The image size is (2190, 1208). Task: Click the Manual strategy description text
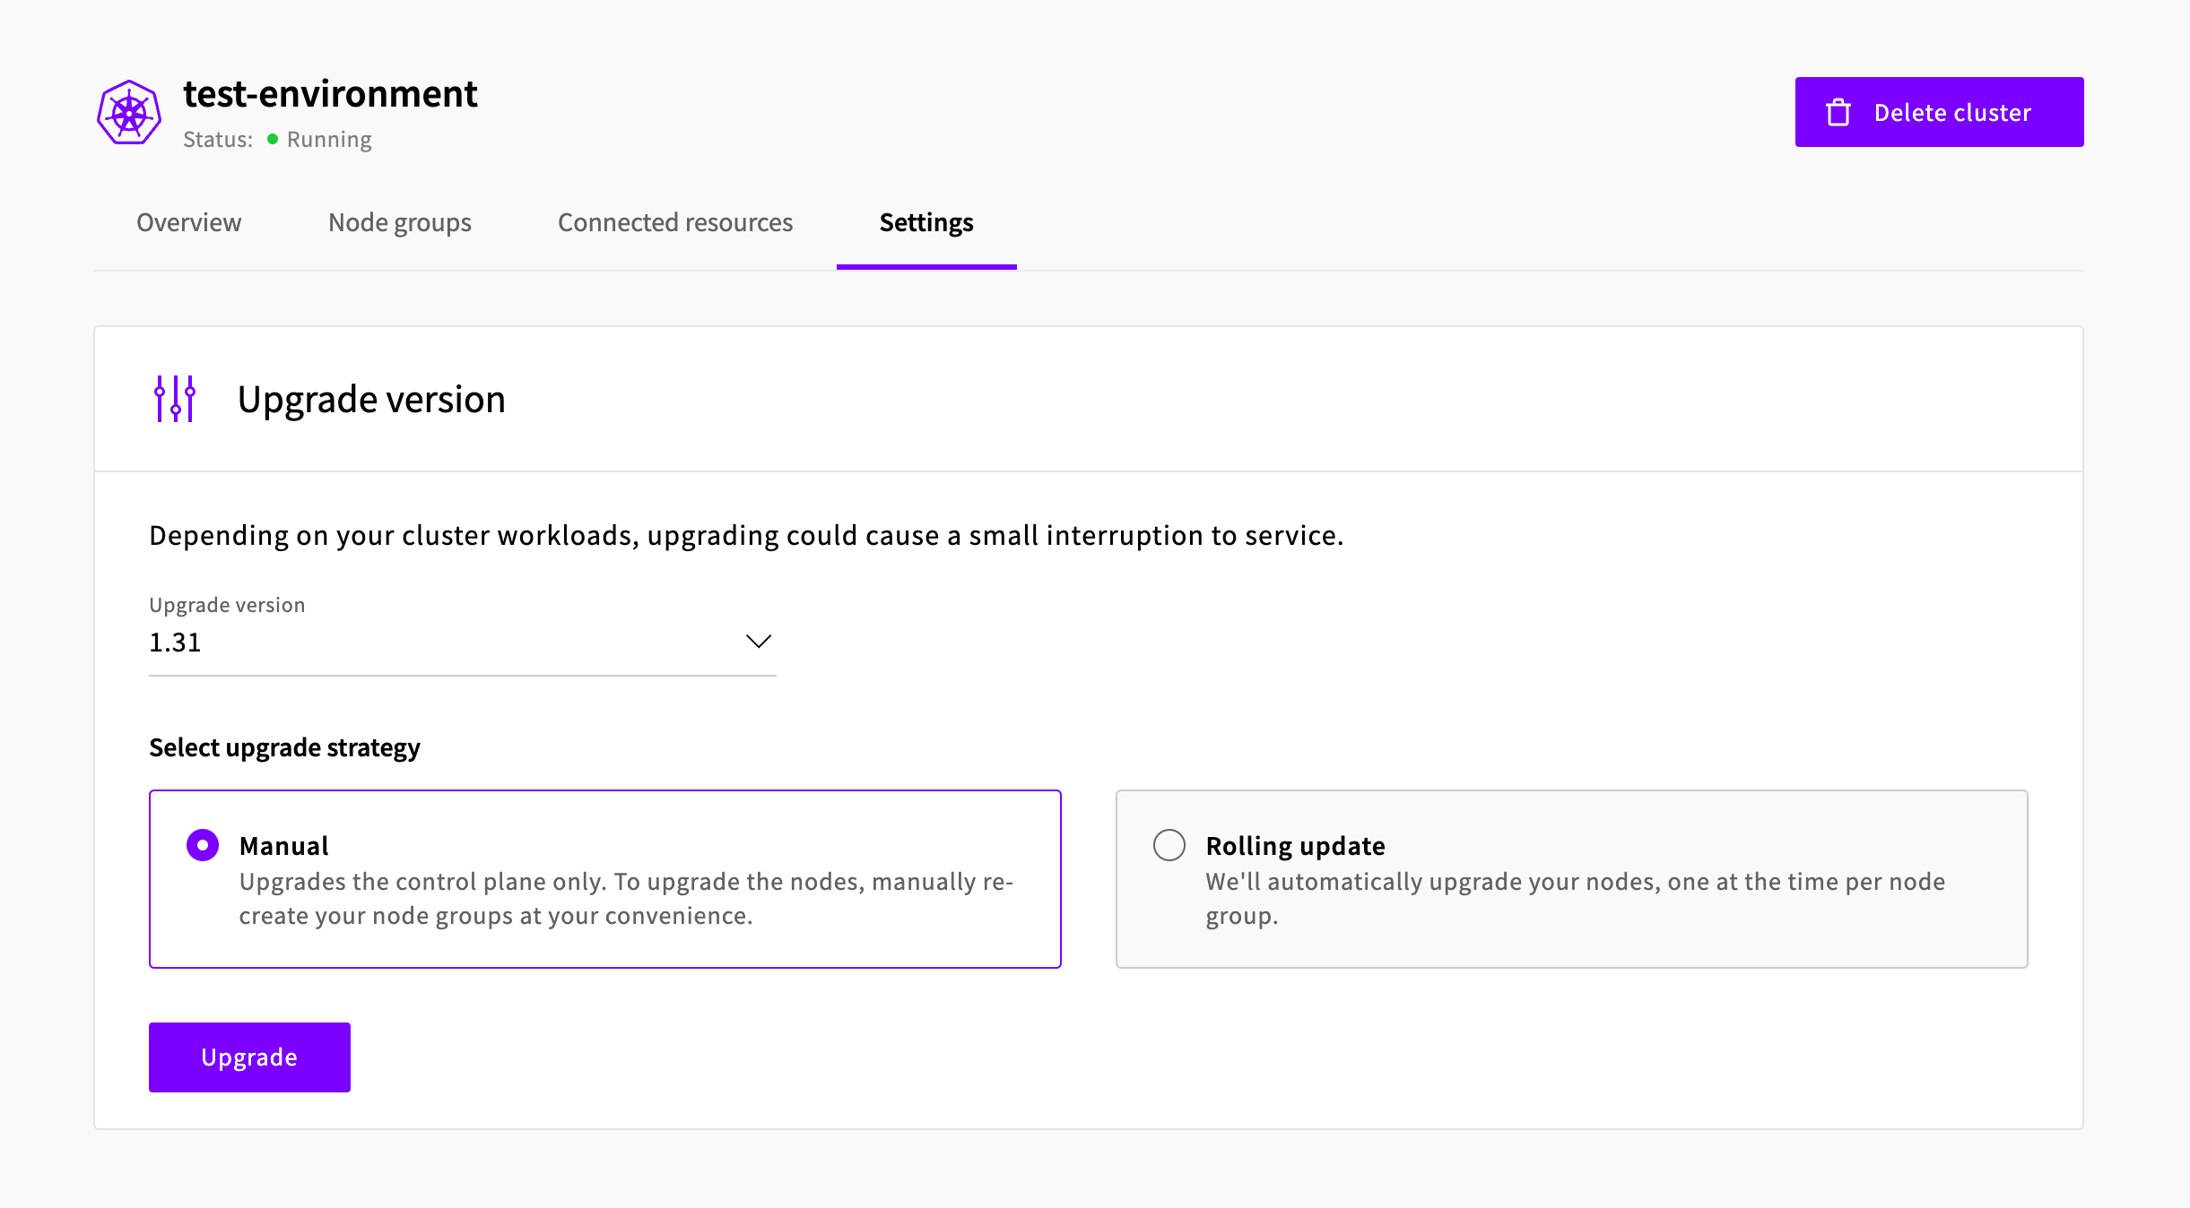click(626, 899)
